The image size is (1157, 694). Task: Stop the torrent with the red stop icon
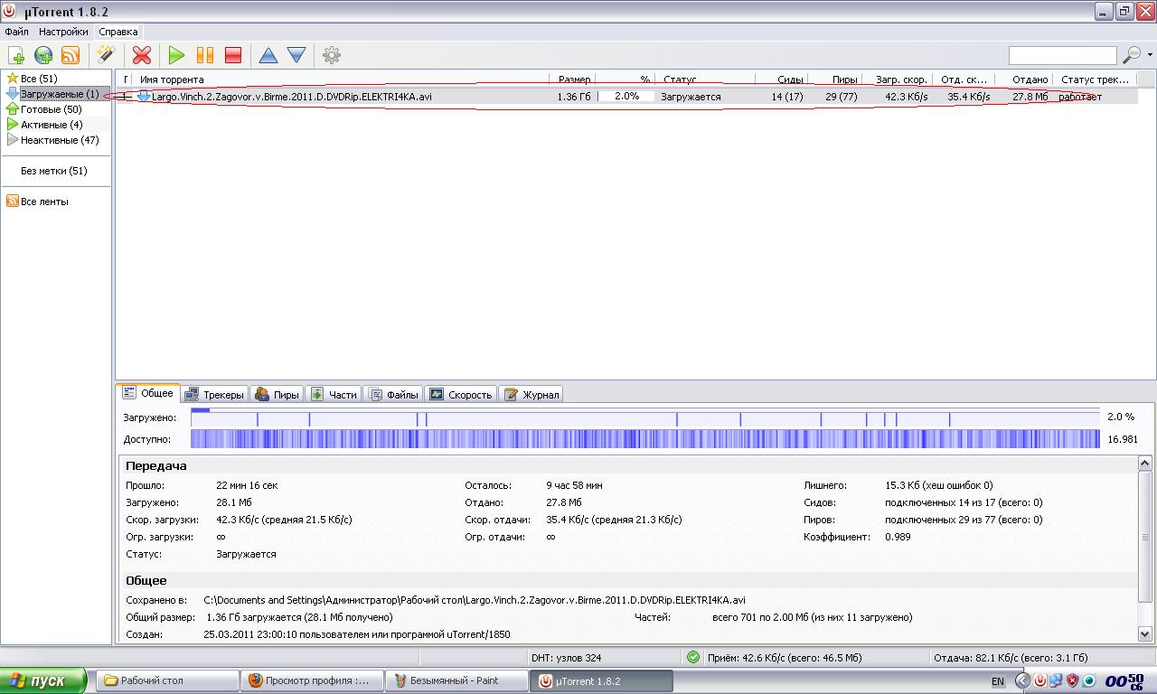[233, 55]
